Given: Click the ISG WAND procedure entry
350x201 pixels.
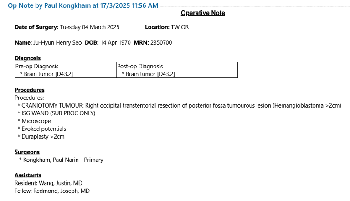Looking at the screenshot, I should coord(56,113).
